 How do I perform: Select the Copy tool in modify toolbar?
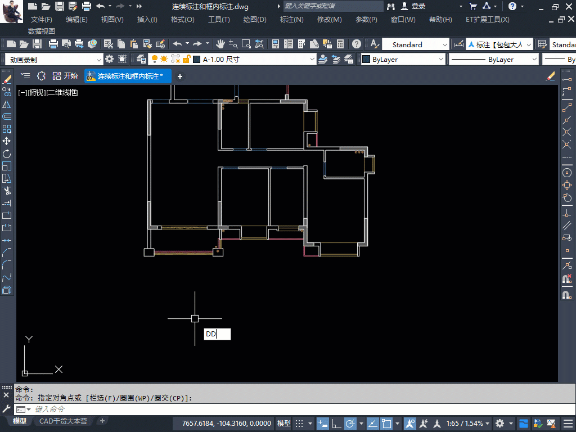point(7,92)
